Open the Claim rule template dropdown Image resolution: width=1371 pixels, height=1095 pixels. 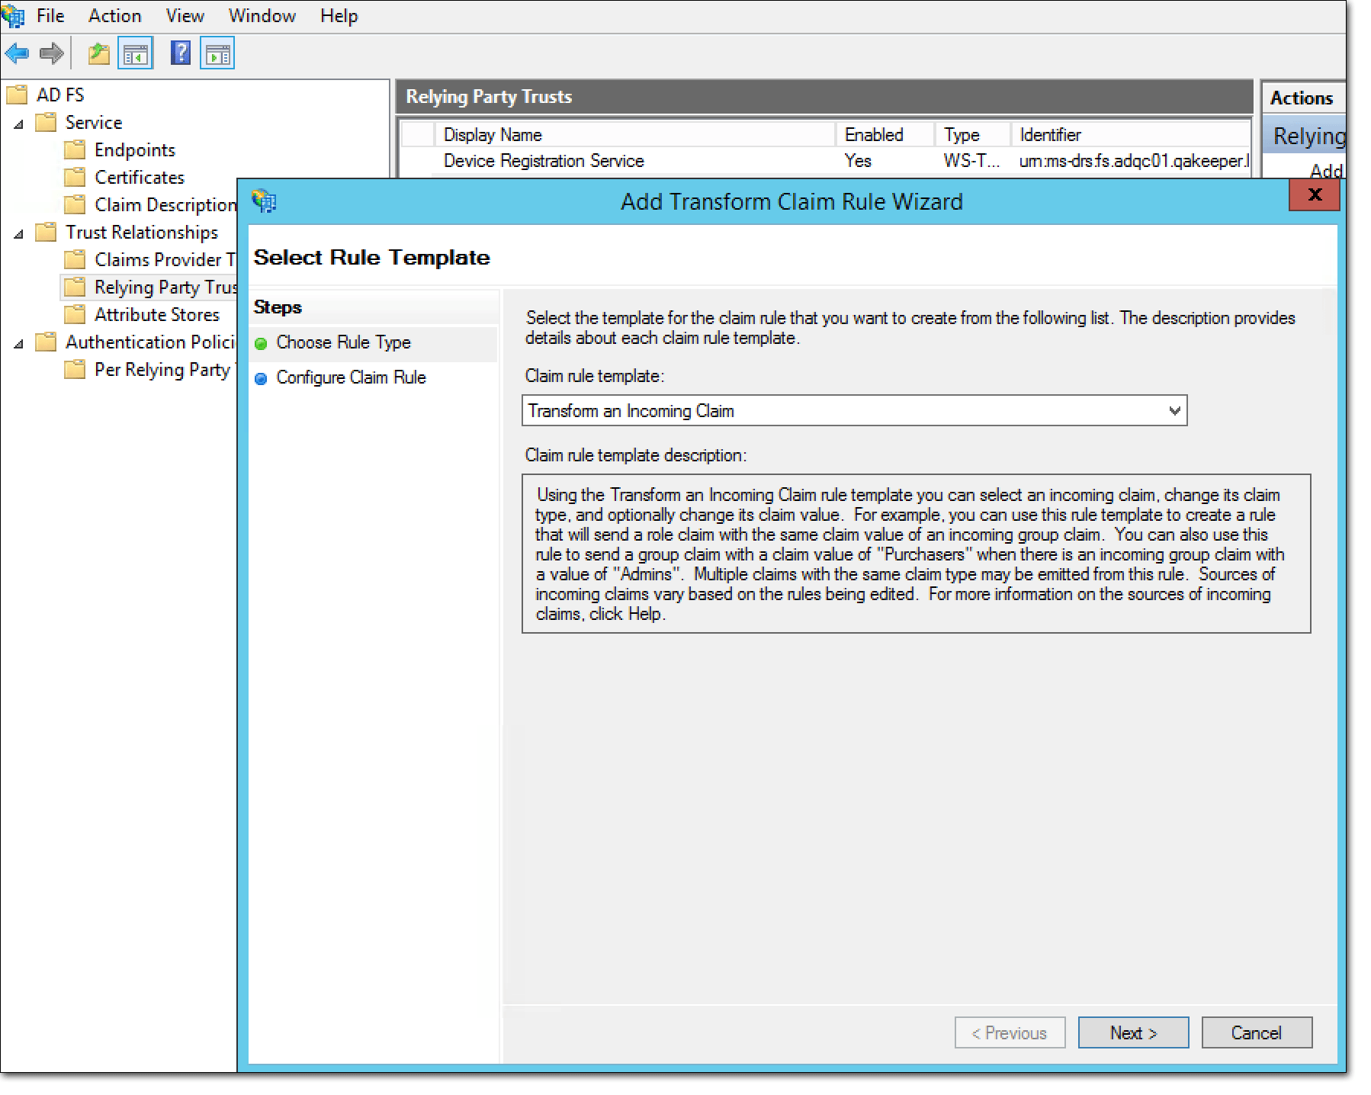point(1174,410)
